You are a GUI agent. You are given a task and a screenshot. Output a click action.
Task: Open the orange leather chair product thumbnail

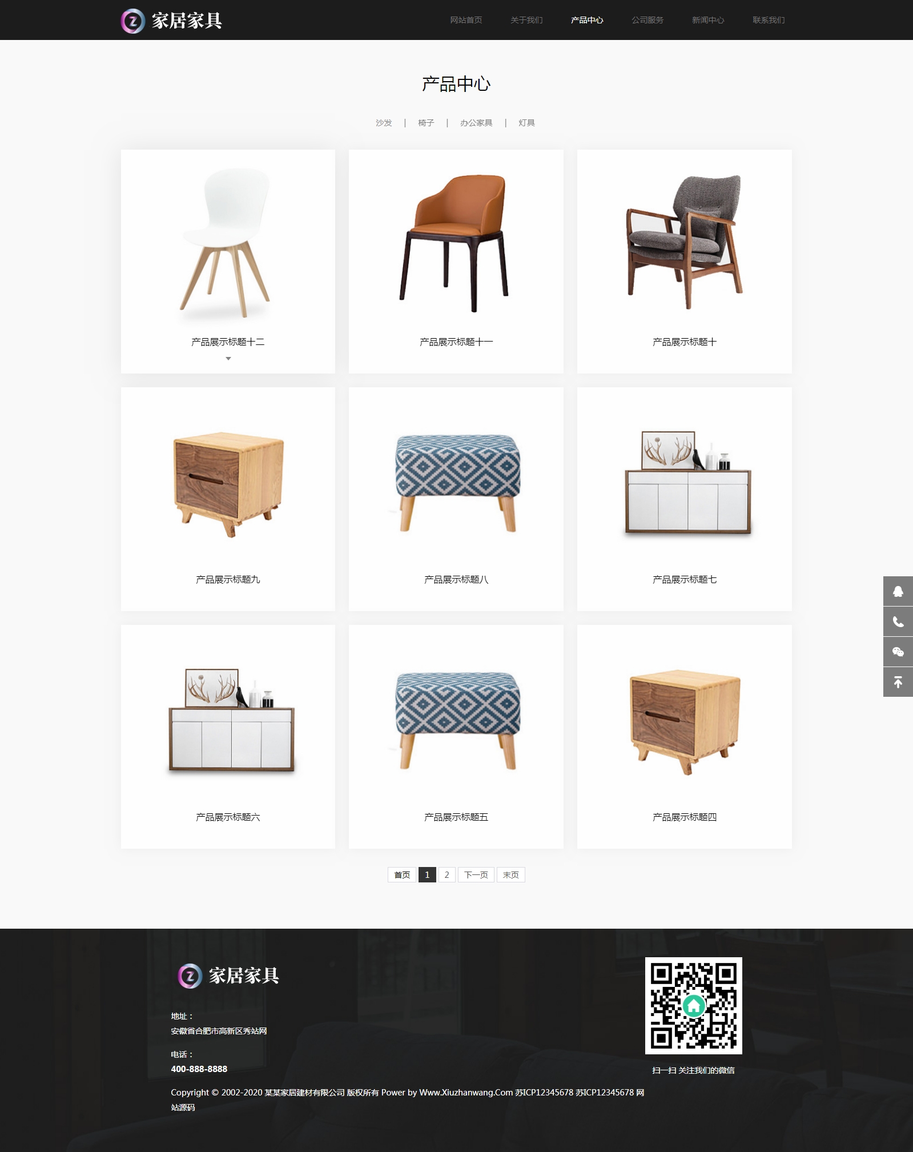click(x=455, y=243)
